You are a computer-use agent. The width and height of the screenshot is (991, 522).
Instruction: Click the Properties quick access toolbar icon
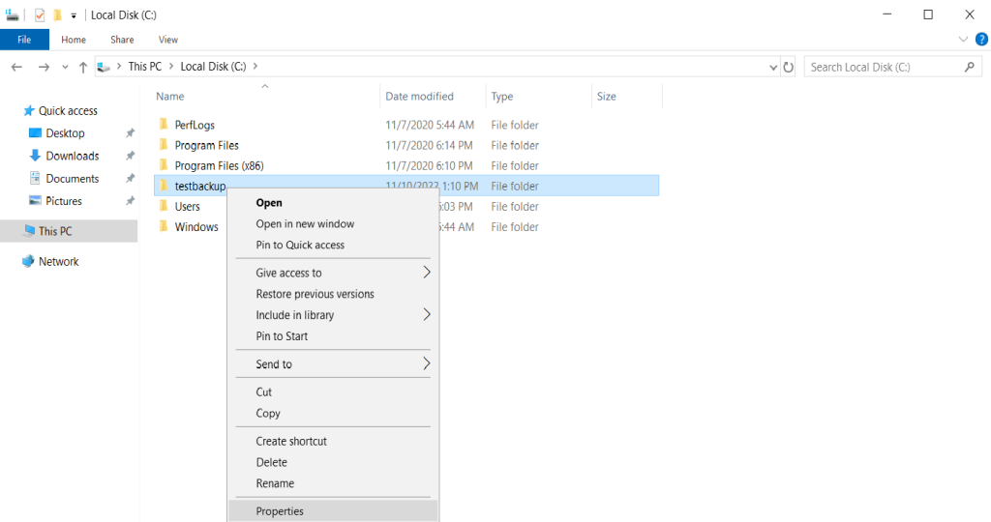click(40, 15)
